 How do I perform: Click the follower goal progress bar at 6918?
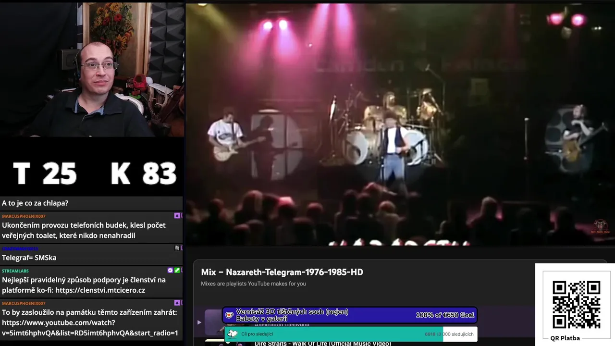(351, 334)
